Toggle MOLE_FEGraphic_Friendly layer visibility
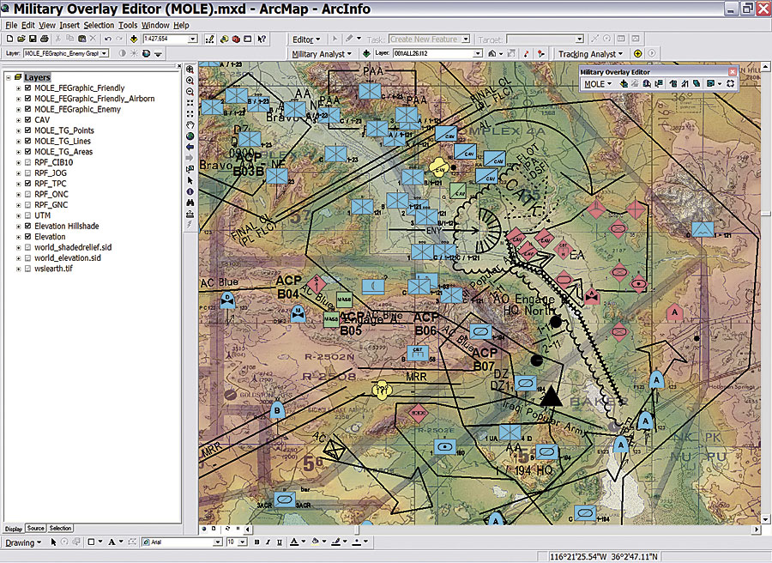The image size is (772, 563). 28,88
